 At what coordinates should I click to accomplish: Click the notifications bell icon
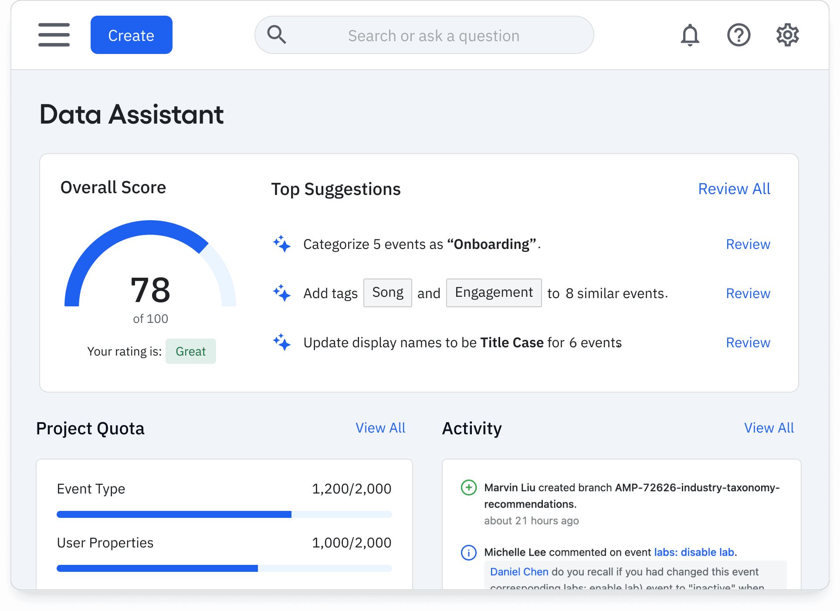pos(690,35)
